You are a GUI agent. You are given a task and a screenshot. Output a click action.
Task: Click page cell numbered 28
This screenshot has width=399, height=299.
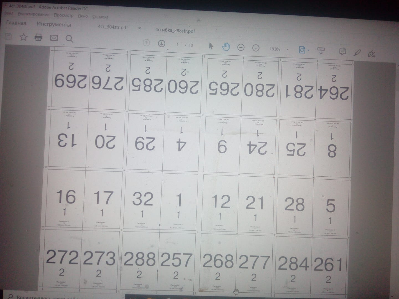pyautogui.click(x=295, y=206)
